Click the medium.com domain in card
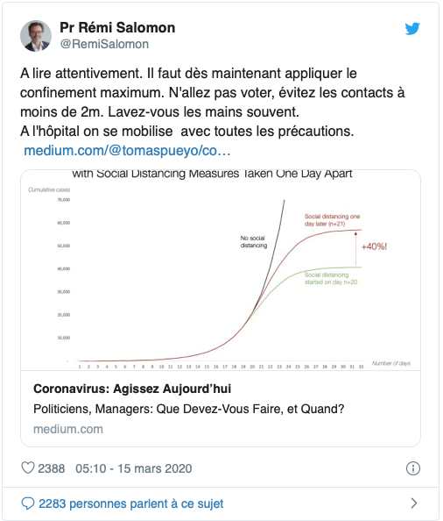 pos(68,429)
